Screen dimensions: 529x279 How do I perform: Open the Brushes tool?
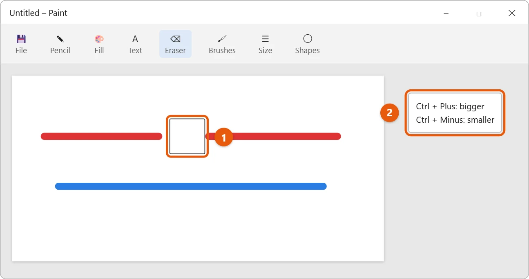coord(222,44)
